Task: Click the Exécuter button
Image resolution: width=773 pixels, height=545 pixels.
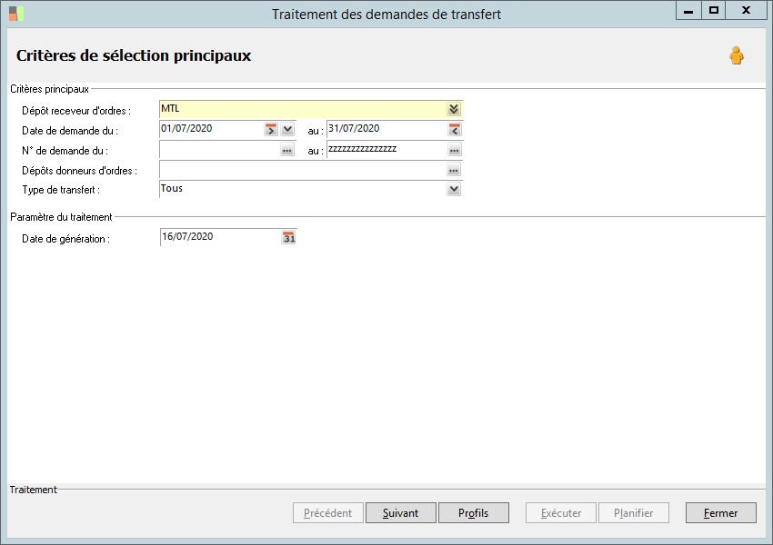Action: pyautogui.click(x=561, y=513)
